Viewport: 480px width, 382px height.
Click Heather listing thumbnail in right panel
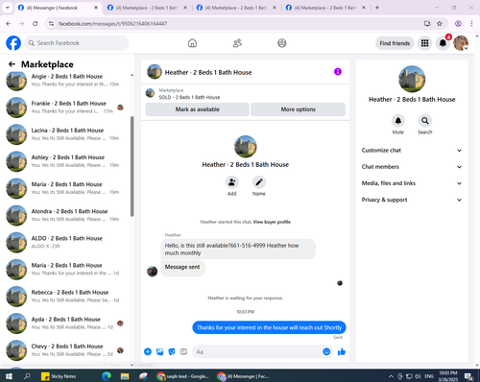tap(412, 79)
